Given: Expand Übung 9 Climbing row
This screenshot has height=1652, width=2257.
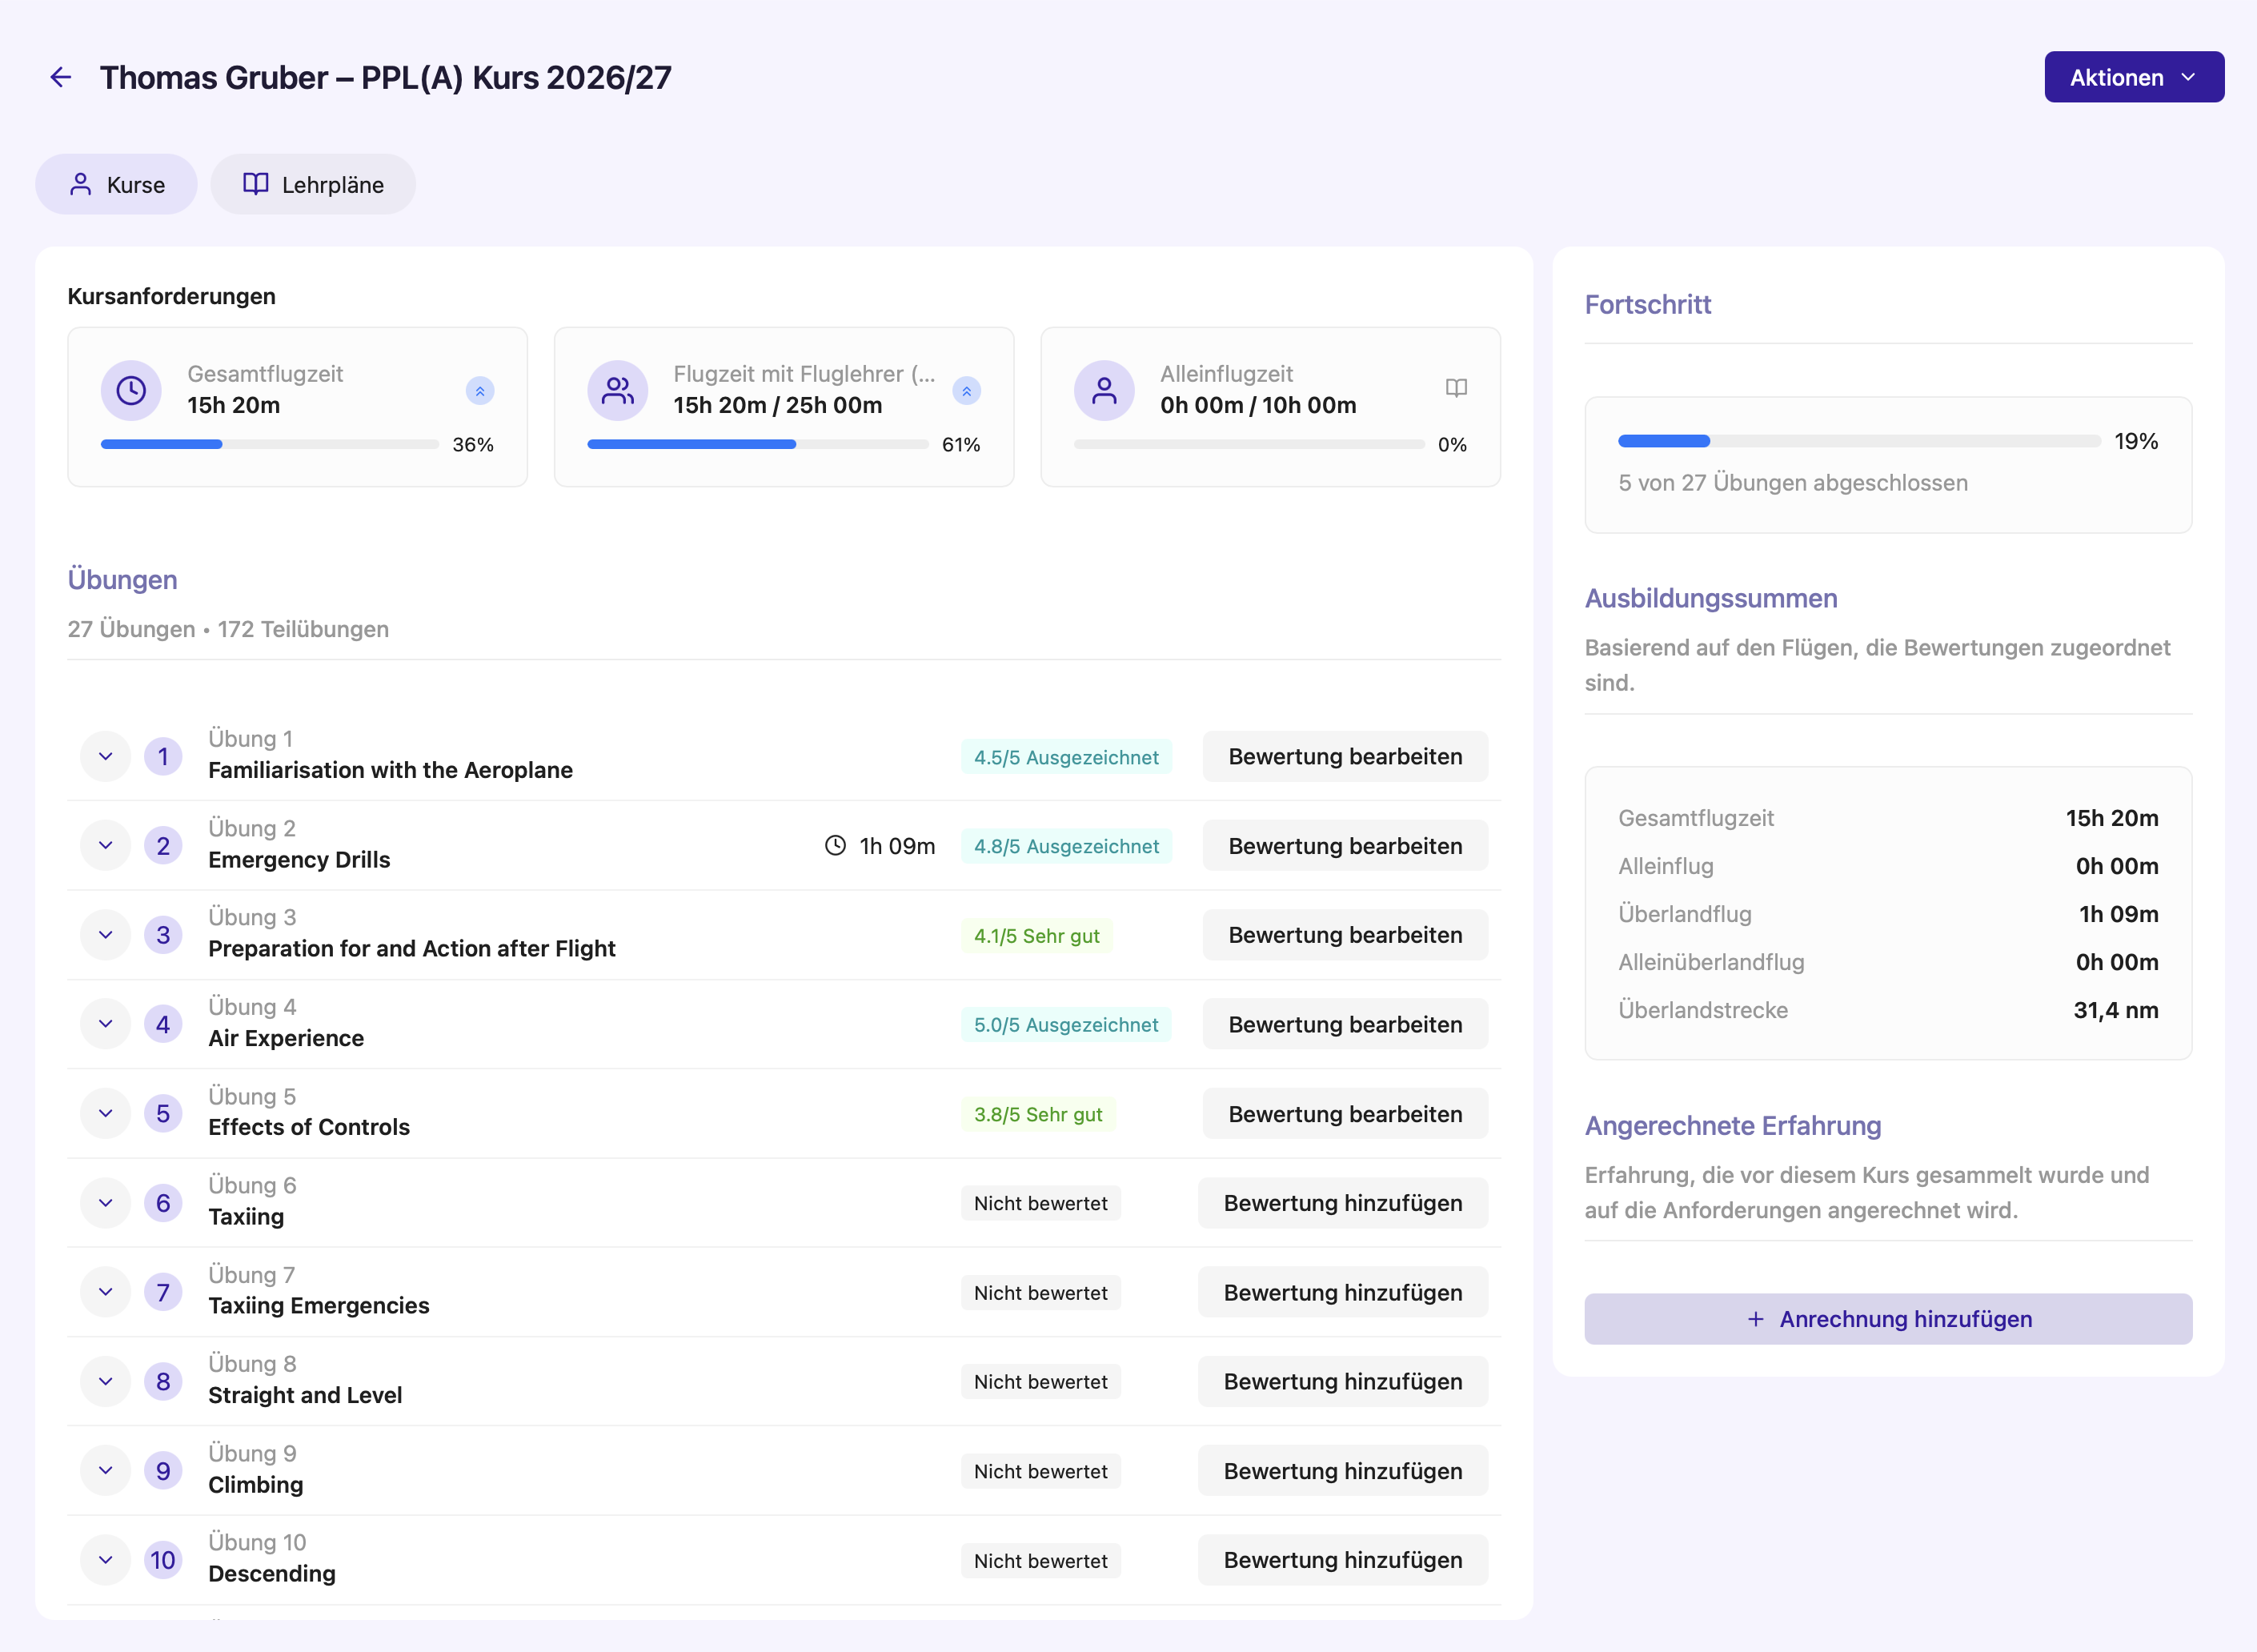Looking at the screenshot, I should 105,1471.
